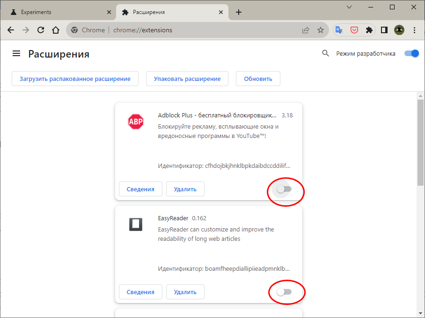Open Сведения for Adblock Plus
The height and width of the screenshot is (318, 425).
pyautogui.click(x=140, y=189)
